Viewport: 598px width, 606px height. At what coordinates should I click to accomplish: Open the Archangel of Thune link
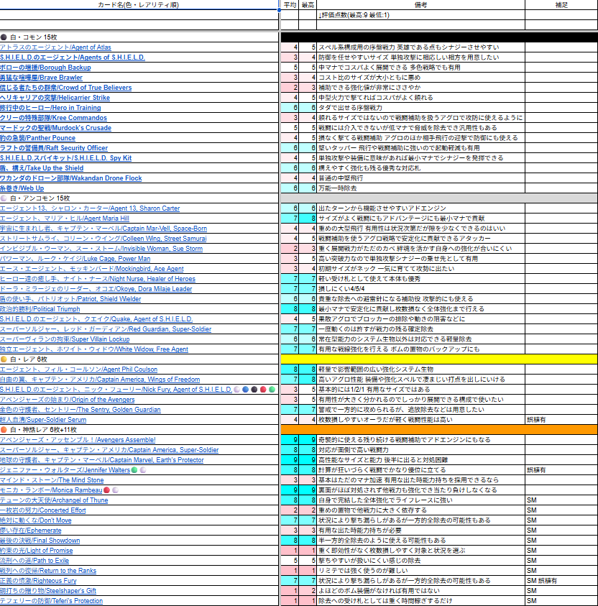(54, 500)
